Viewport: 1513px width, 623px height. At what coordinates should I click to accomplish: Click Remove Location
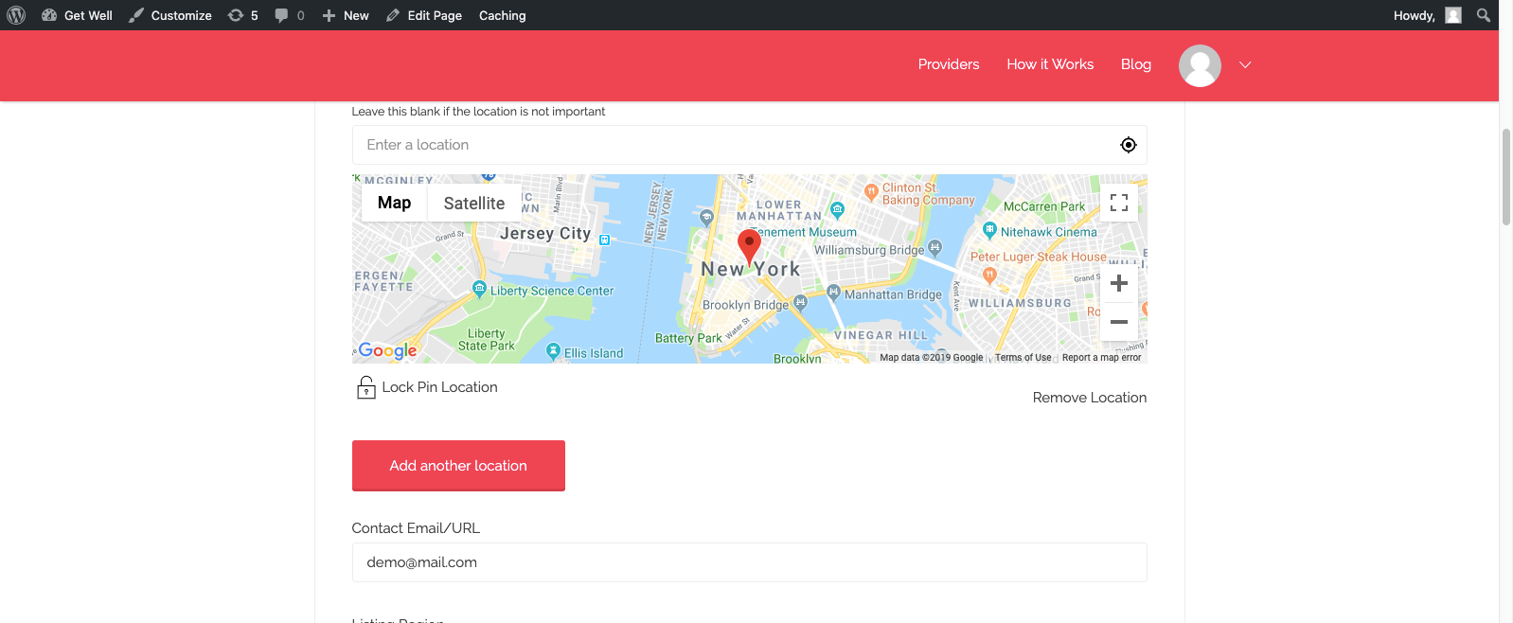point(1089,398)
